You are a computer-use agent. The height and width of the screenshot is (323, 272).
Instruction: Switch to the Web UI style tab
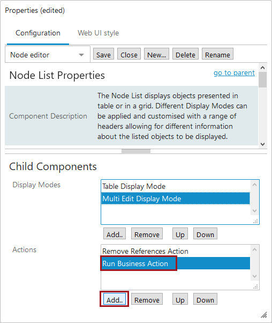tap(98, 33)
